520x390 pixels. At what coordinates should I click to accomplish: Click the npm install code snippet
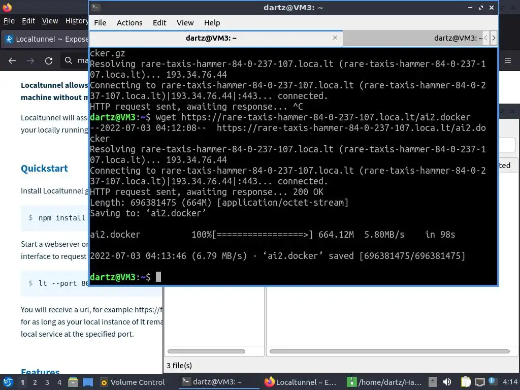pos(55,218)
